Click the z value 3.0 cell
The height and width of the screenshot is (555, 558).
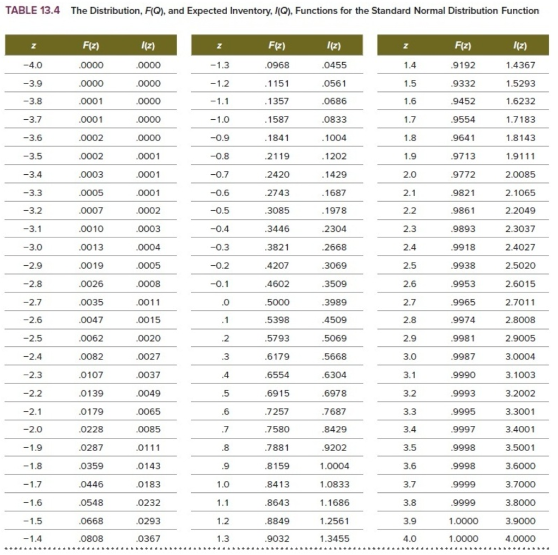(410, 357)
